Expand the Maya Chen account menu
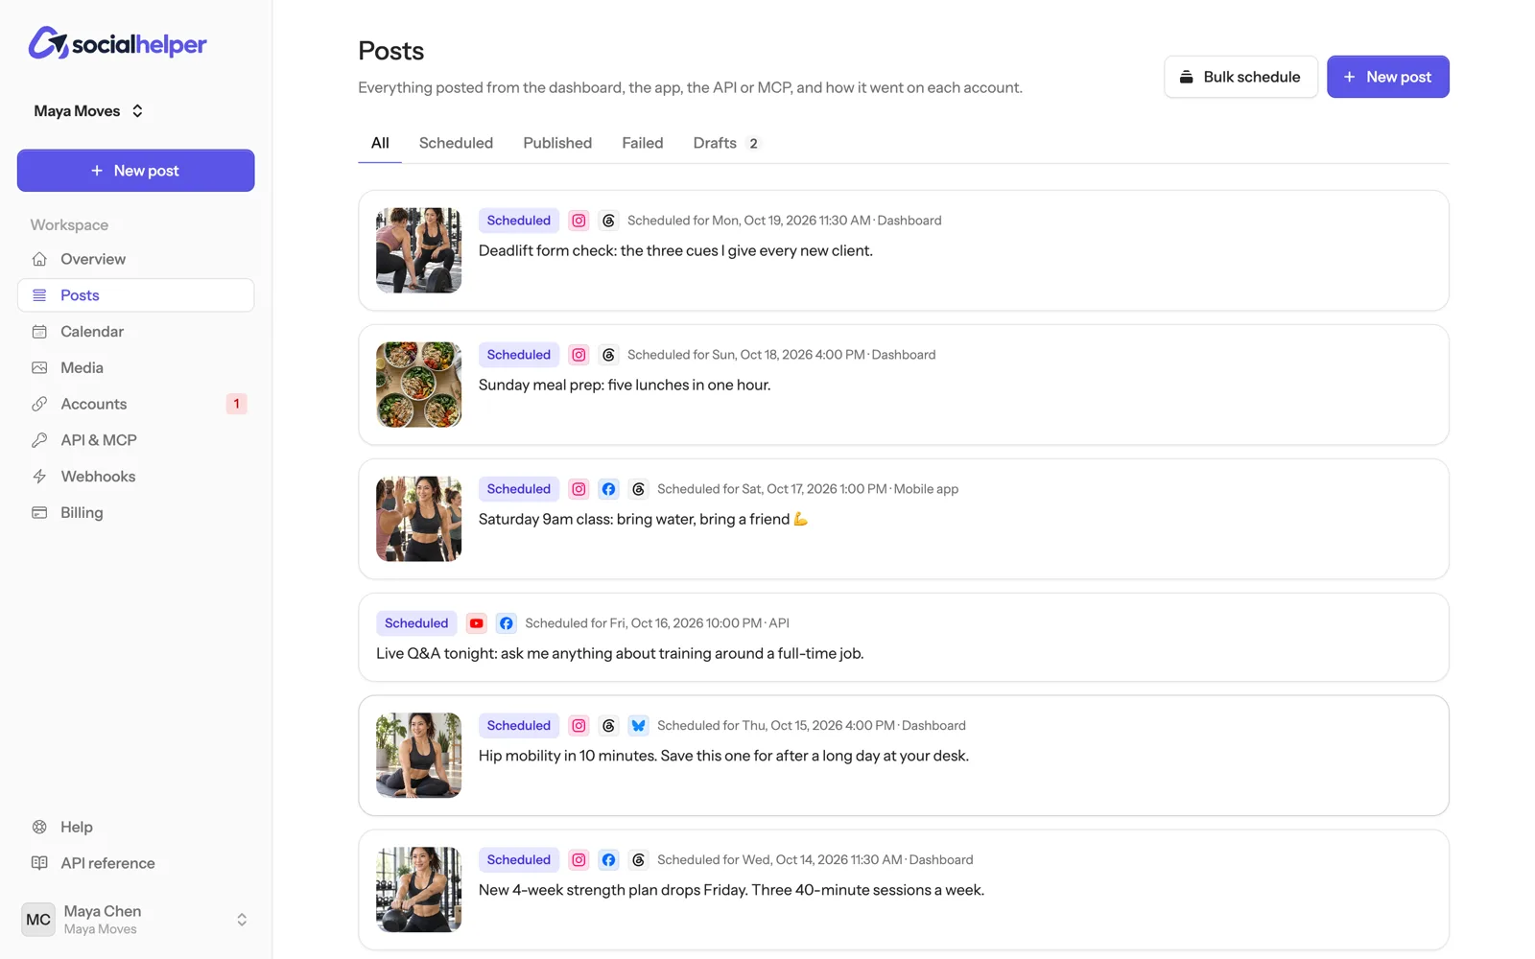The width and height of the screenshot is (1535, 959). pyautogui.click(x=135, y=920)
